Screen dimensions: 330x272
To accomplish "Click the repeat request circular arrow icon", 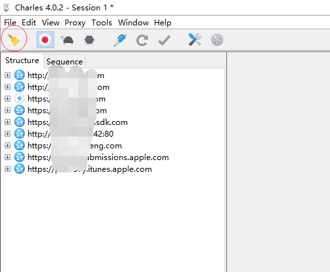I will point(142,40).
